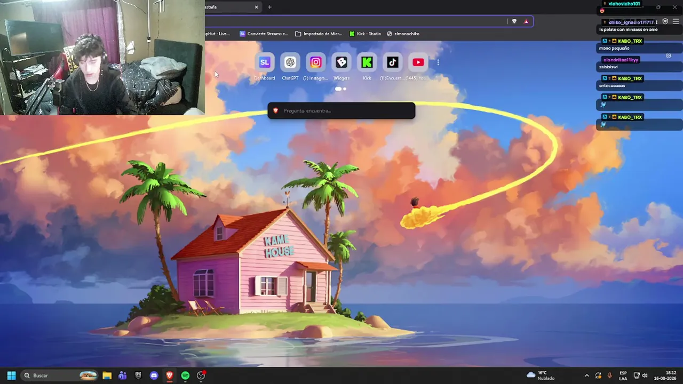
Task: Open the bookmark ending in 'pHut - Live...'
Action: click(x=218, y=34)
